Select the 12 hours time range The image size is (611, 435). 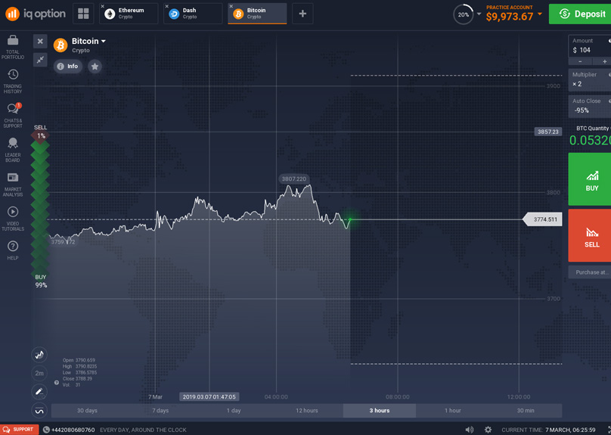pyautogui.click(x=307, y=411)
